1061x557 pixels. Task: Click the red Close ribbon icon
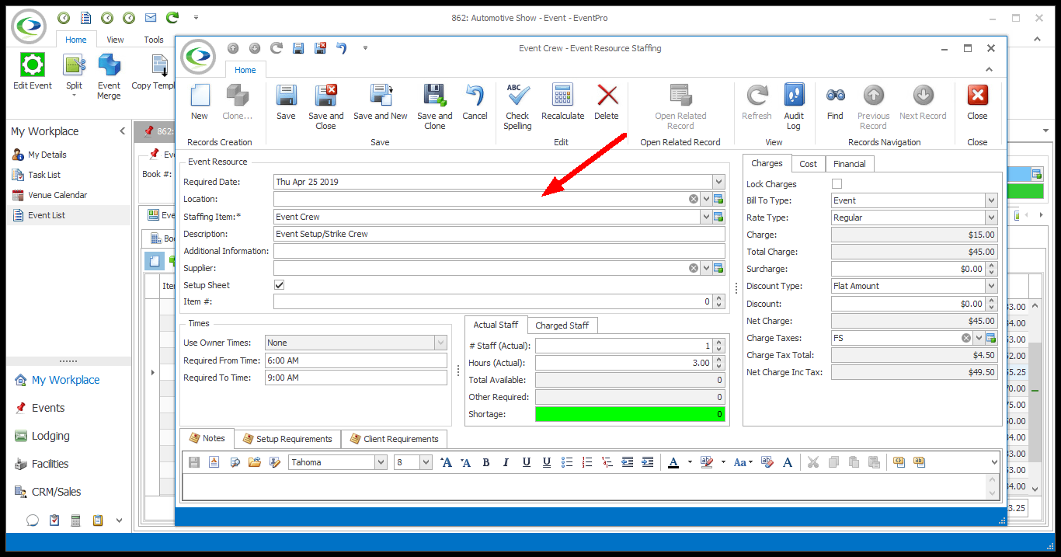(x=977, y=96)
